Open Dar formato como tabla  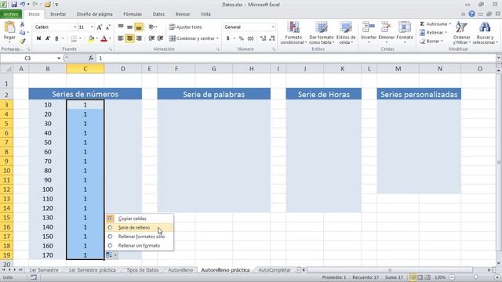point(321,33)
